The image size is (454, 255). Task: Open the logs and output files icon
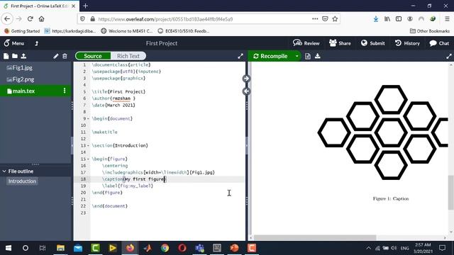point(308,56)
